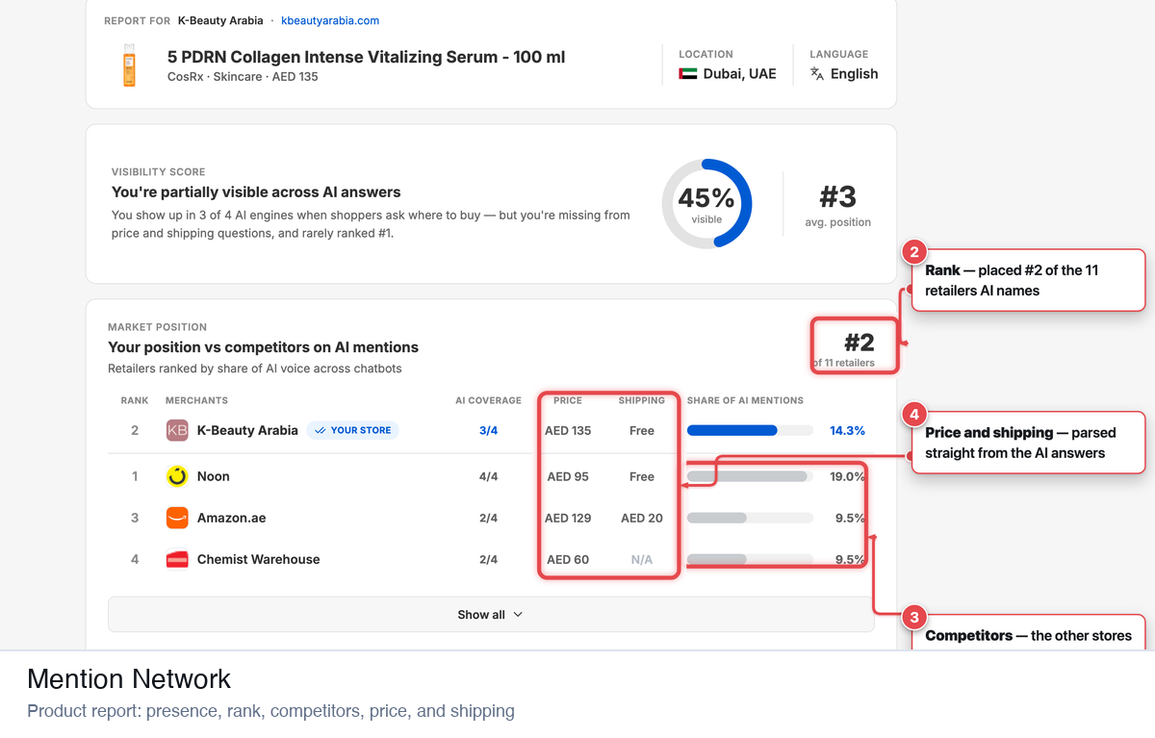Click Chemist Warehouse's N/A shipping cell
The height and width of the screenshot is (738, 1155).
click(642, 559)
